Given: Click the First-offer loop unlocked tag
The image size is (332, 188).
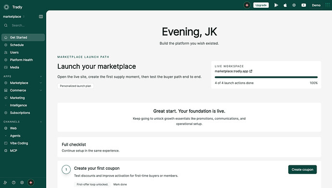Looking at the screenshot, I should 92,185.
